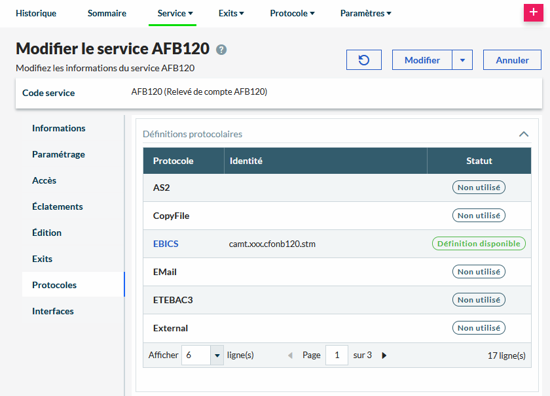
Task: Open the Service menu
Action: (175, 13)
